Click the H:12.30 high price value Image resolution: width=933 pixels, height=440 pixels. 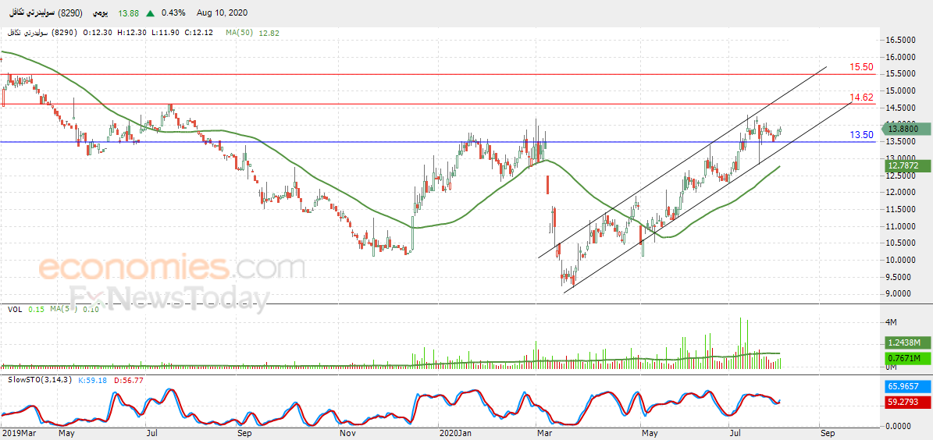(133, 33)
